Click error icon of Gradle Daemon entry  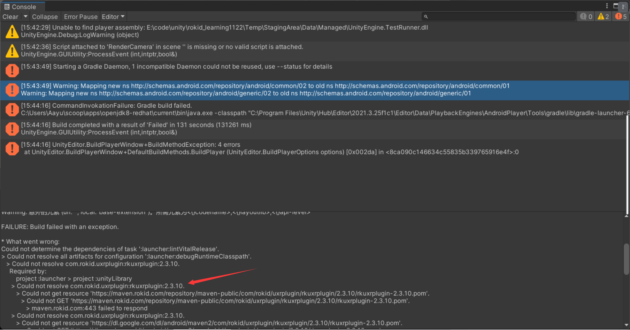click(x=12, y=70)
